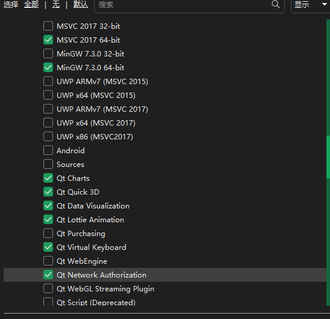Click the 全部 select-all link

(x=31, y=4)
